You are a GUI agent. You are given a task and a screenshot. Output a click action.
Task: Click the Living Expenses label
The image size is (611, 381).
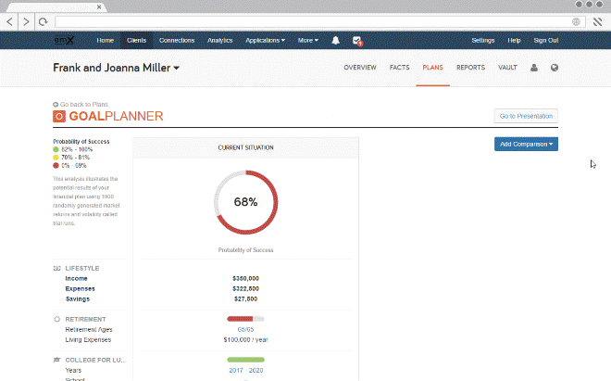[88, 340]
